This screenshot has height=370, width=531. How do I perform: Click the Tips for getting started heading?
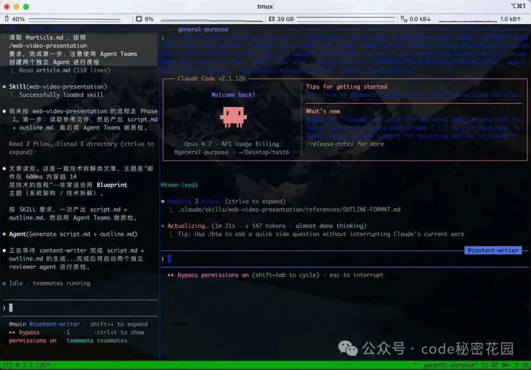point(346,86)
